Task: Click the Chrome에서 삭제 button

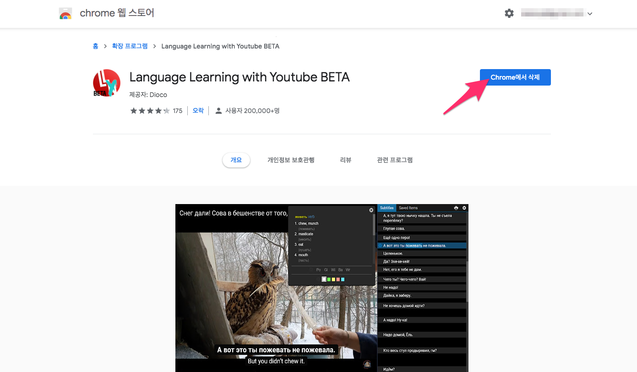Action: [515, 77]
